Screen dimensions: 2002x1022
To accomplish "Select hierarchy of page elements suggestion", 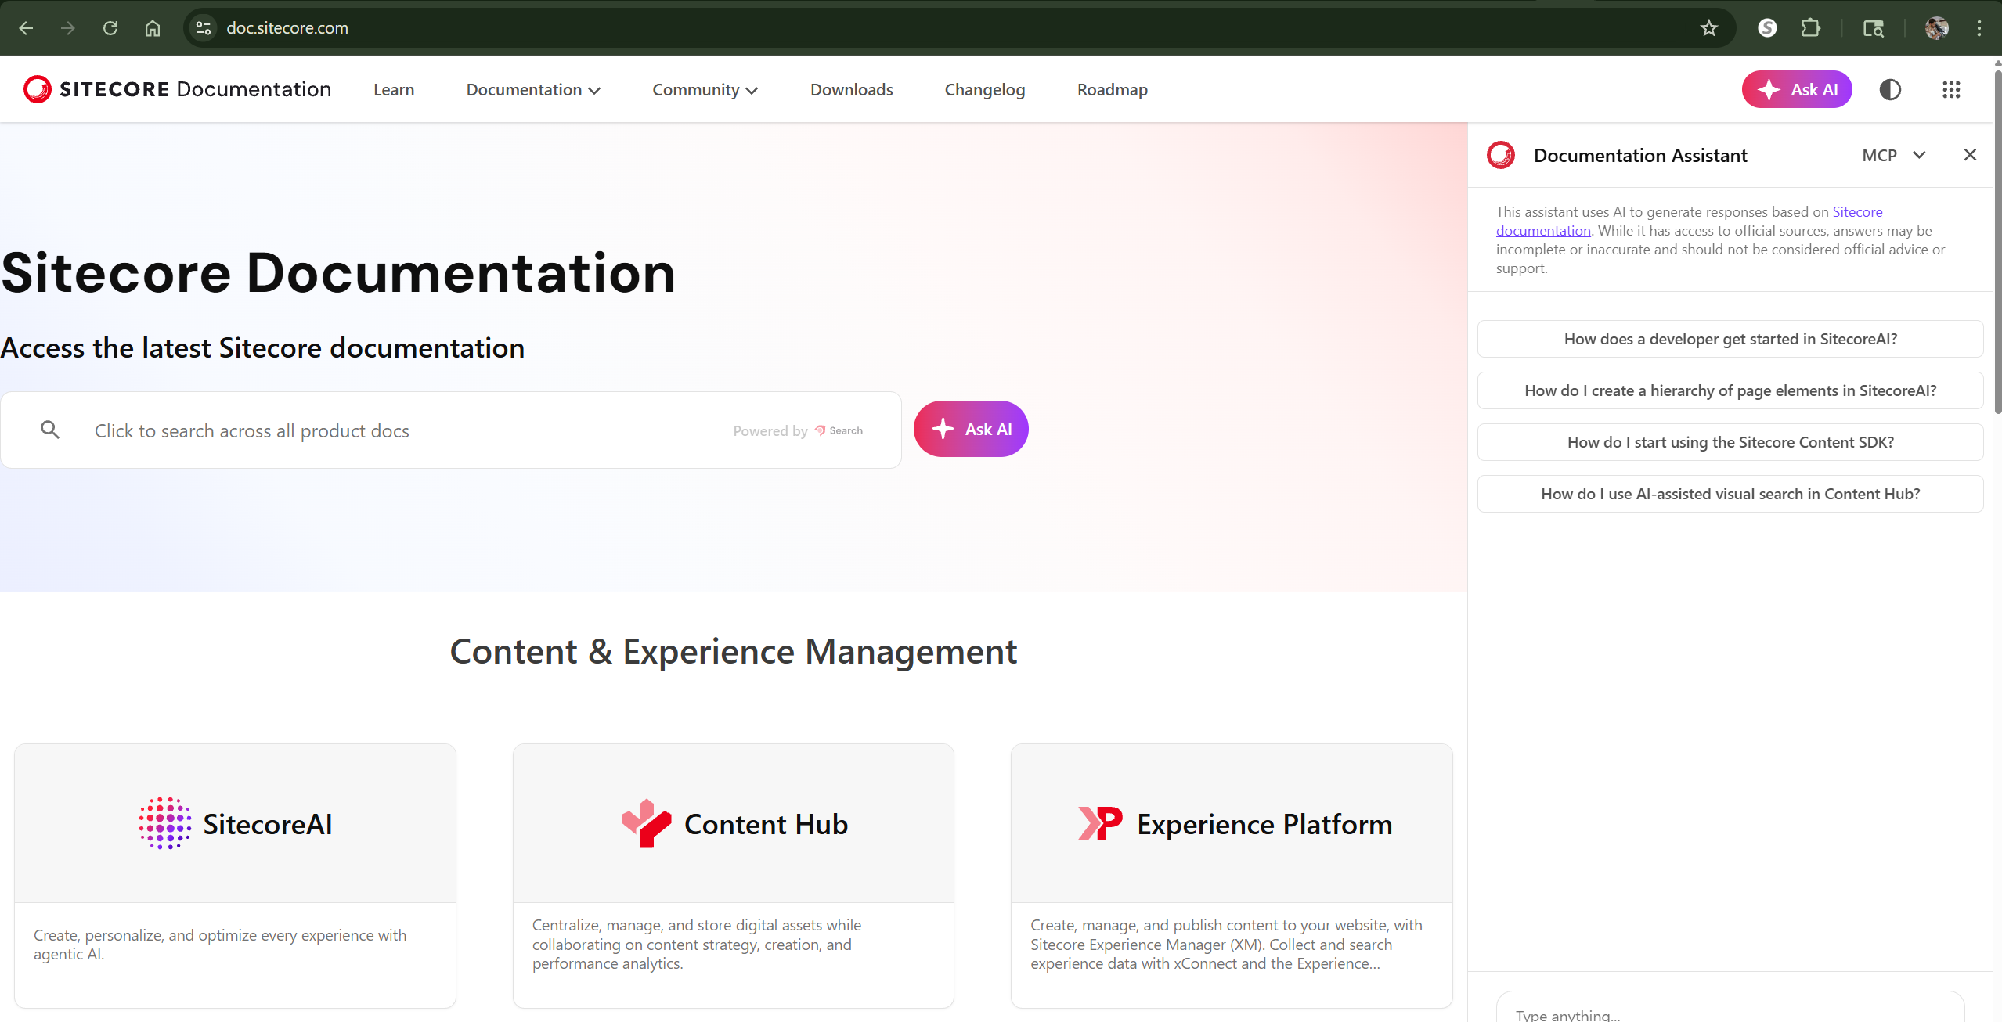I will click(x=1730, y=390).
